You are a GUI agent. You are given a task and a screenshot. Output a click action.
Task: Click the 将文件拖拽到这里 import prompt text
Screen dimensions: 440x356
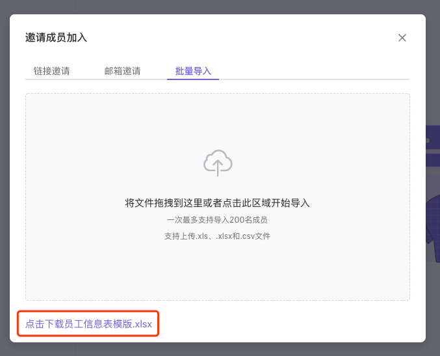(x=217, y=203)
